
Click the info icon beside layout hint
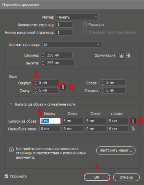(11, 150)
